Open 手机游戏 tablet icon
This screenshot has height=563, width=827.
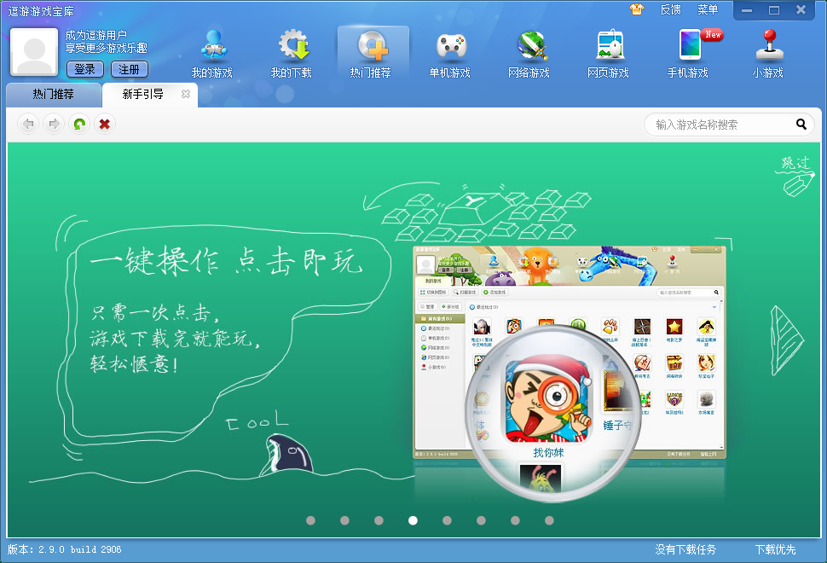tap(688, 53)
